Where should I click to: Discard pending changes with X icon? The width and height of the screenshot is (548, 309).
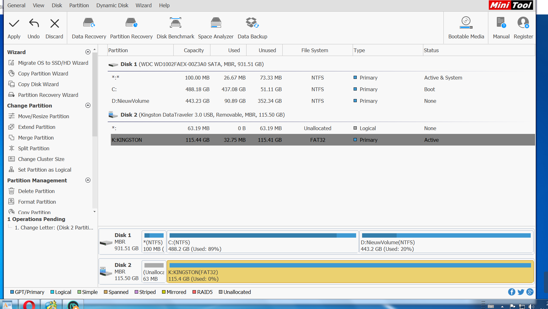tap(54, 24)
